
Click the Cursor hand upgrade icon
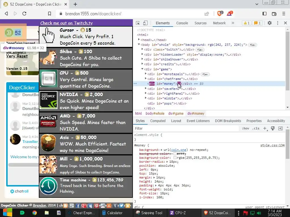click(48, 36)
